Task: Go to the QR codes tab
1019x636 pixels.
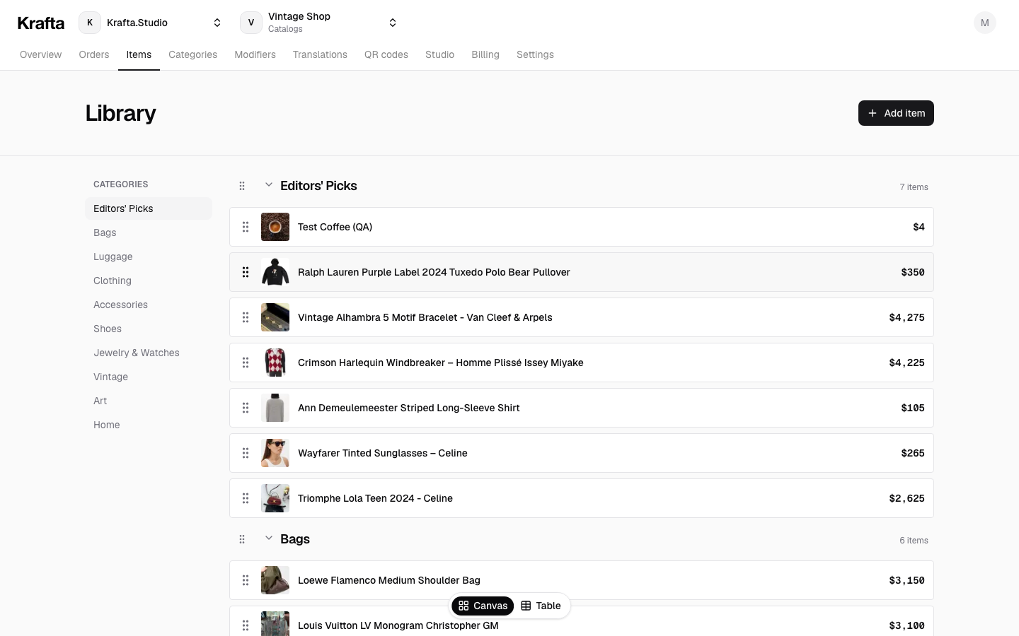Action: pos(386,54)
